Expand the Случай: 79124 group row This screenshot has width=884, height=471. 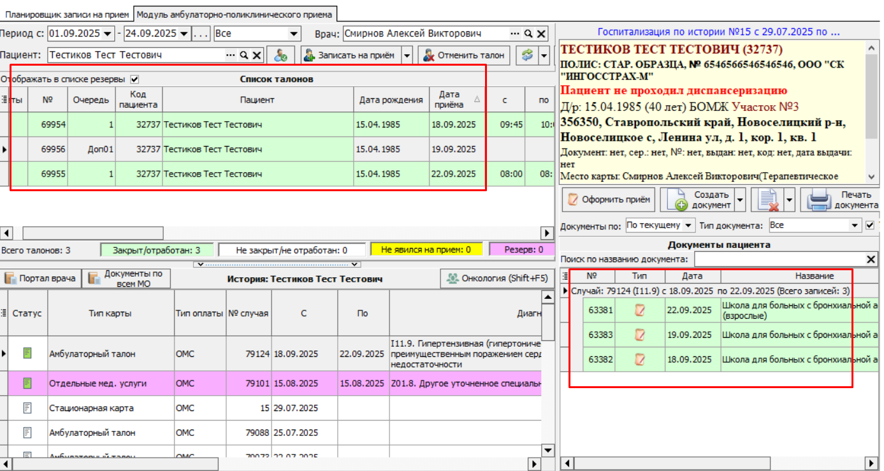pos(565,291)
